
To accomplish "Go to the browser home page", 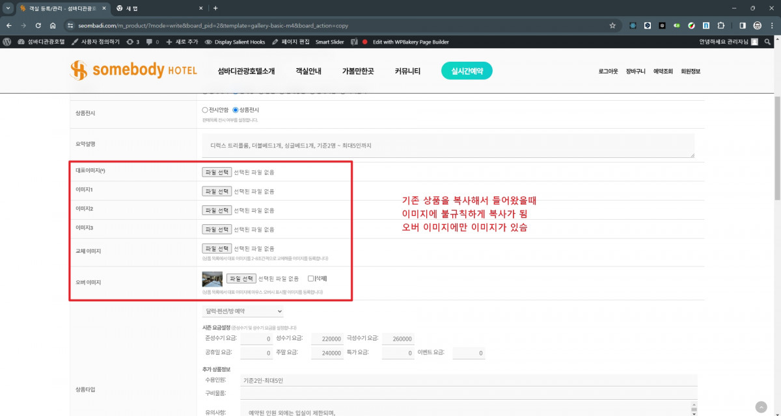I will coord(53,25).
